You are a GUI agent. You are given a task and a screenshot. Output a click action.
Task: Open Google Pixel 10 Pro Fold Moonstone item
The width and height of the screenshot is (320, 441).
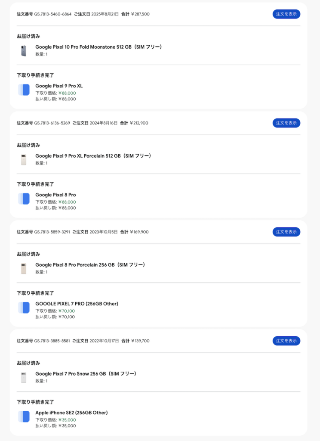pyautogui.click(x=98, y=47)
